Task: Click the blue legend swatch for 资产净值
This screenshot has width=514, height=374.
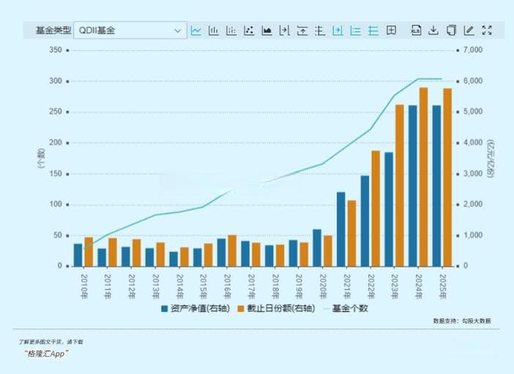Action: (x=165, y=309)
